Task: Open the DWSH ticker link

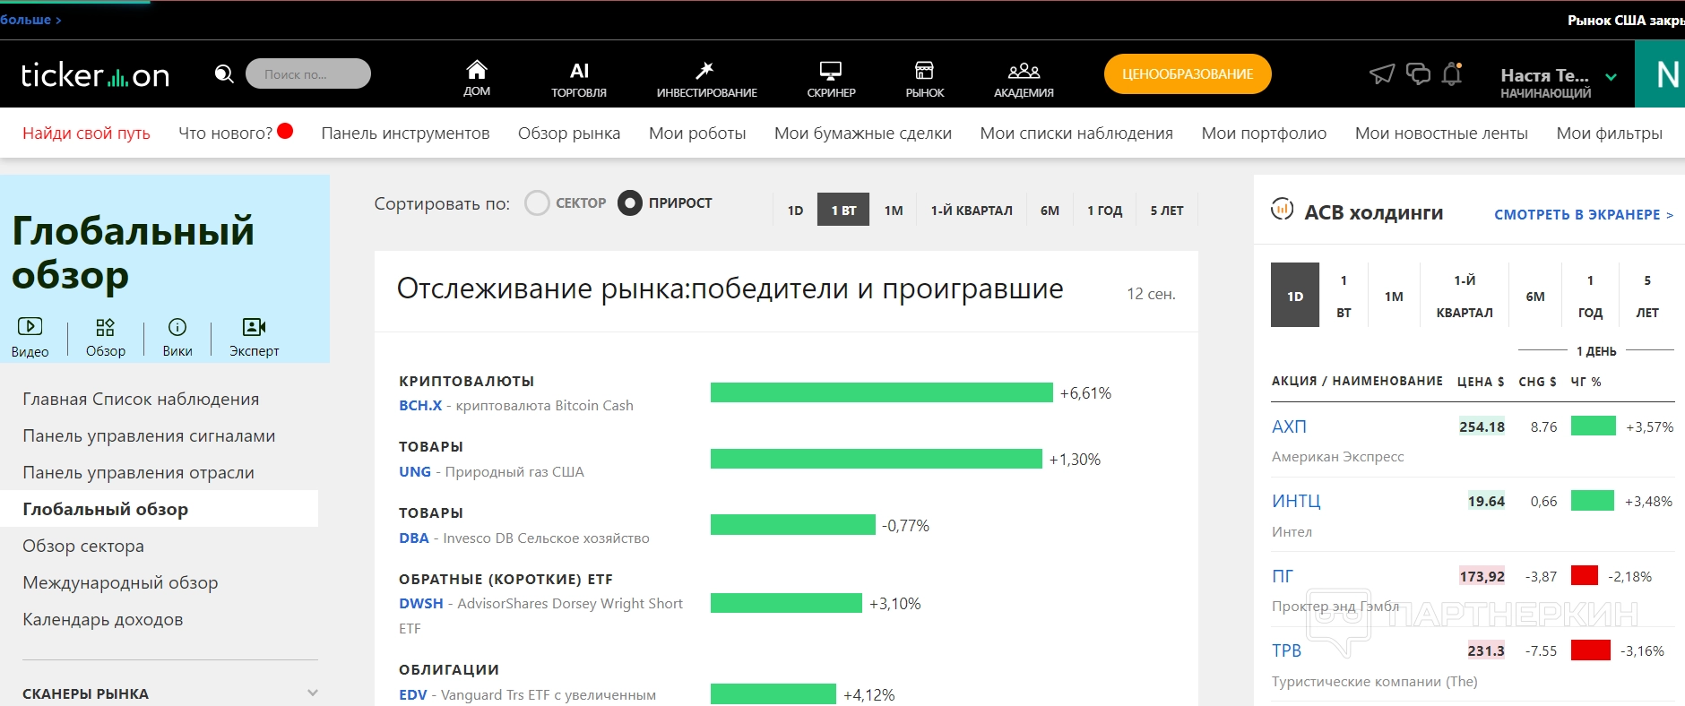Action: point(421,603)
